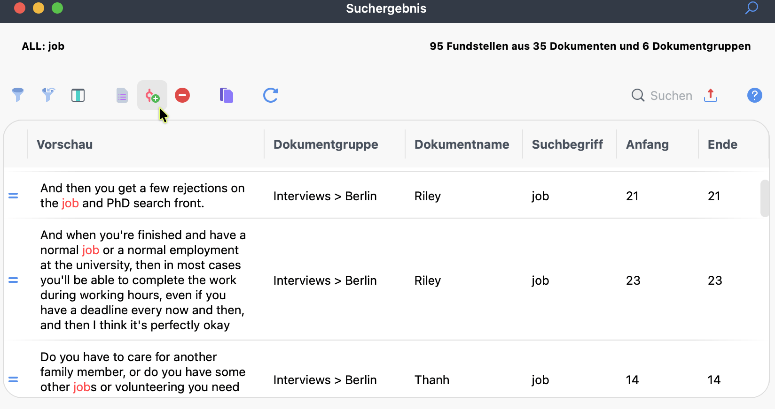Select preview text 'Do you have to care for another'
This screenshot has width=775, height=409.
click(x=128, y=357)
